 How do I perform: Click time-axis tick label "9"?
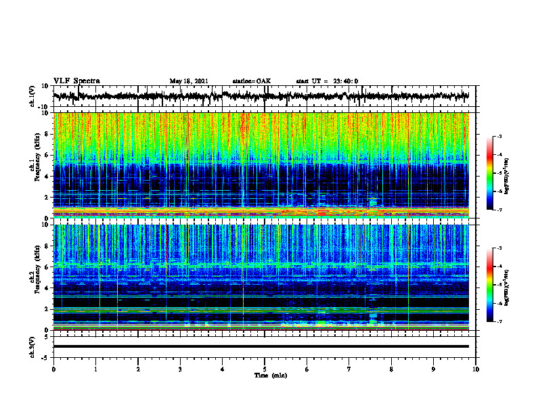[x=433, y=369]
